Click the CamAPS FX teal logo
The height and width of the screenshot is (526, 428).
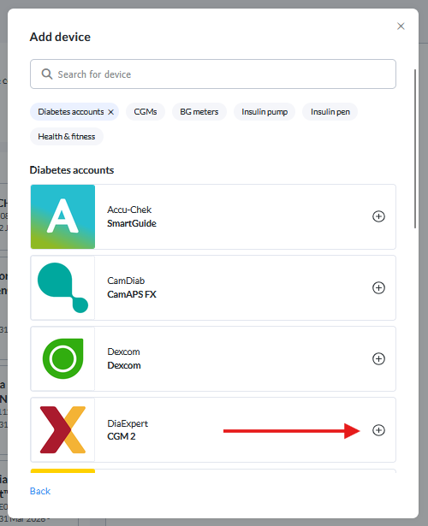62,288
